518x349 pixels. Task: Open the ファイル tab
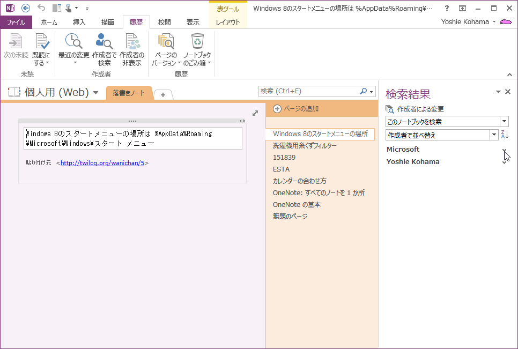(x=16, y=22)
